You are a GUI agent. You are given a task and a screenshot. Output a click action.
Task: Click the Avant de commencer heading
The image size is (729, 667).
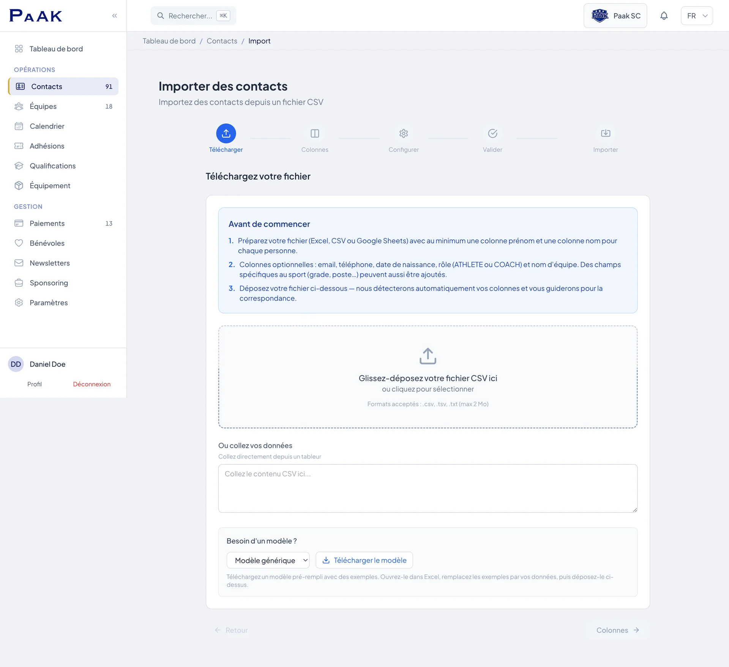269,224
